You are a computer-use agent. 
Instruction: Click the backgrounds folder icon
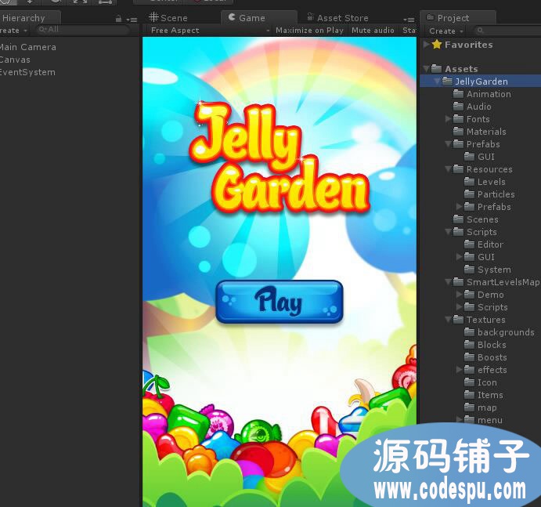469,332
